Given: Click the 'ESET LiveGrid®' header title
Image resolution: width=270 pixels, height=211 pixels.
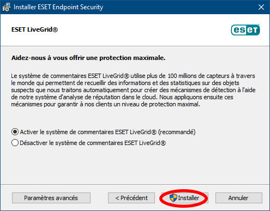Looking at the screenshot, I should pyautogui.click(x=34, y=29).
